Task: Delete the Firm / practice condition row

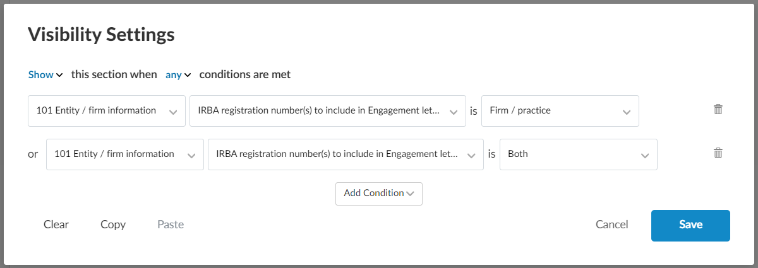Action: pyautogui.click(x=718, y=110)
